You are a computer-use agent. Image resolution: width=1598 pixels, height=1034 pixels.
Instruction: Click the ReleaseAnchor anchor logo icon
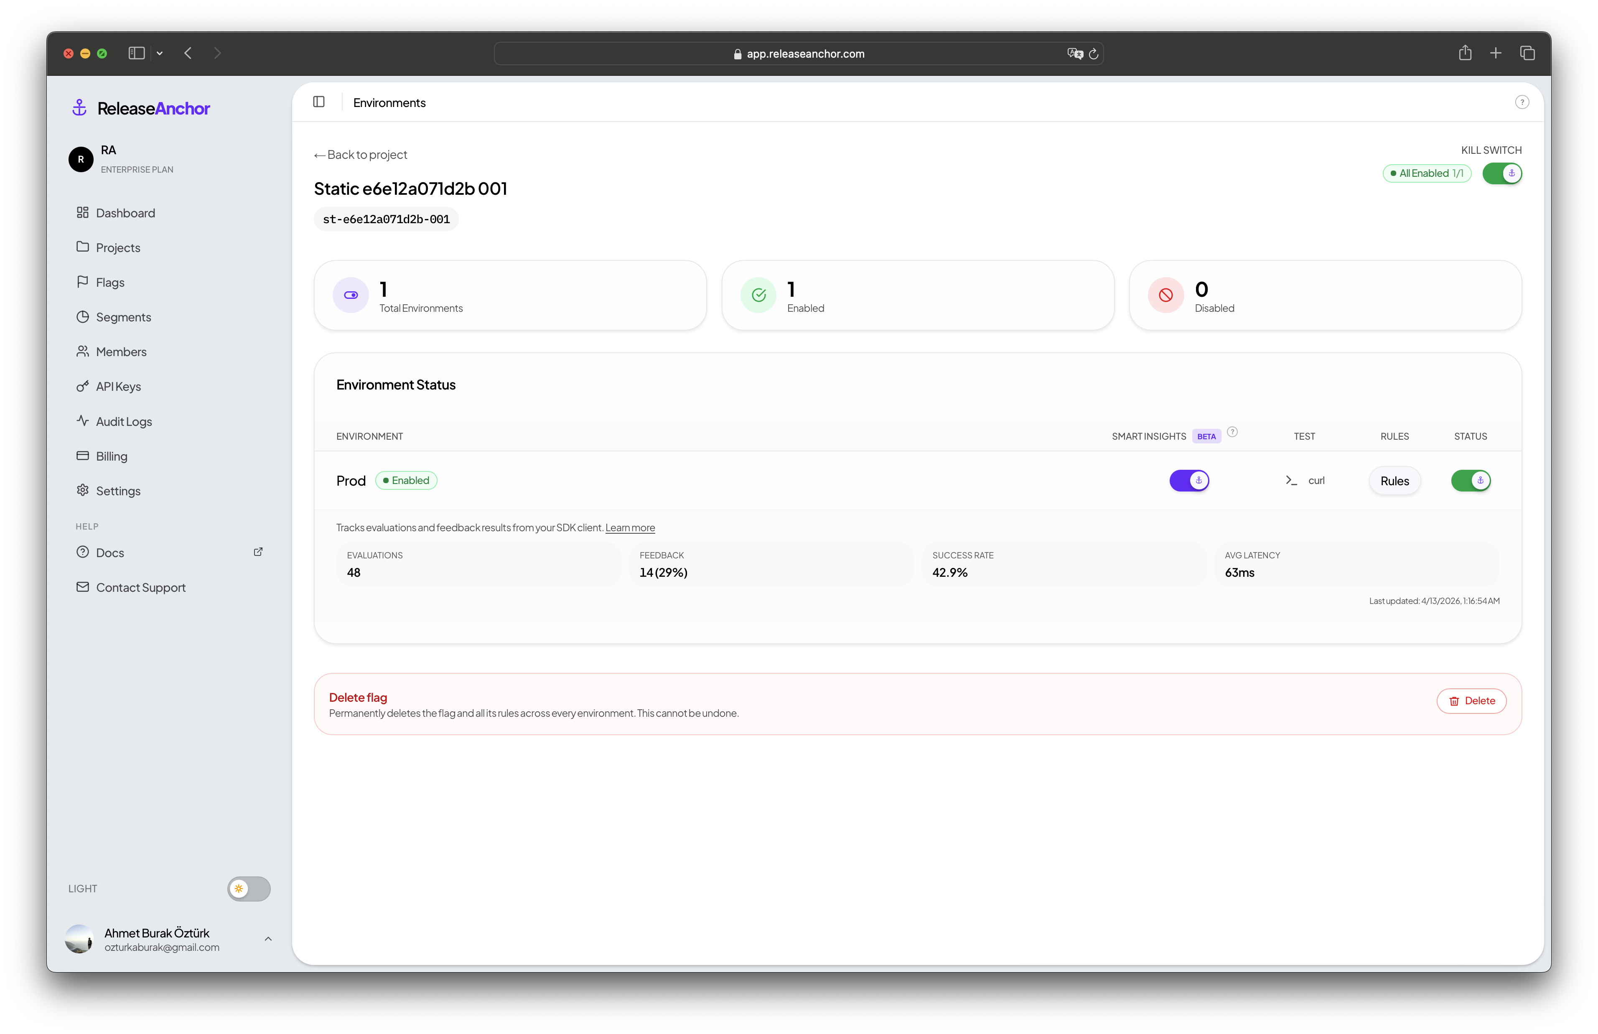coord(80,107)
